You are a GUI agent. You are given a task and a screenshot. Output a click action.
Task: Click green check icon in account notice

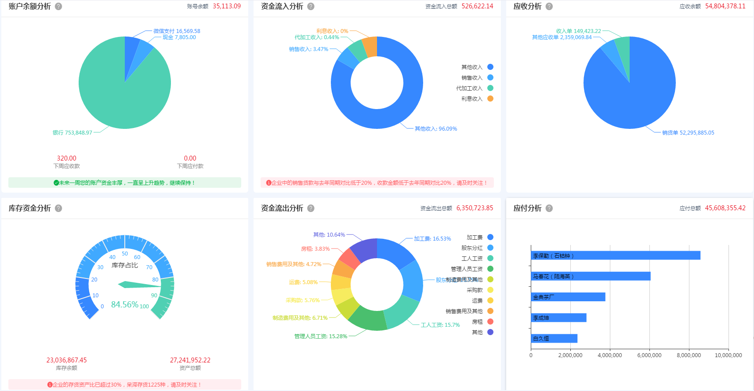click(x=56, y=183)
